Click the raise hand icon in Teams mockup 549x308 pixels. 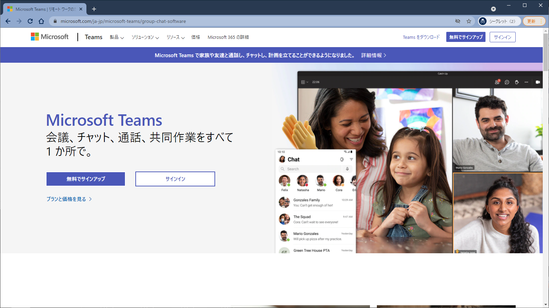point(517,82)
